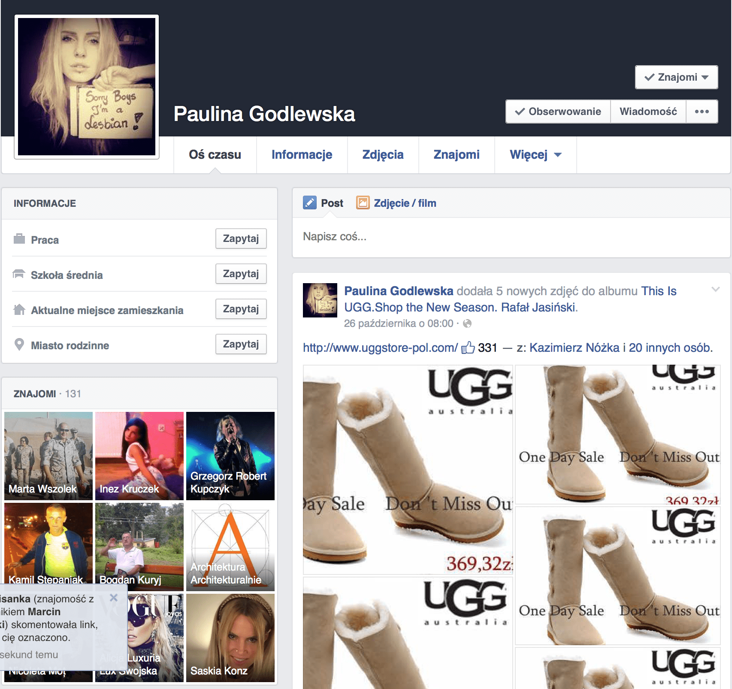732x689 pixels.
Task: Expand the Więcej tab dropdown
Action: coord(535,155)
